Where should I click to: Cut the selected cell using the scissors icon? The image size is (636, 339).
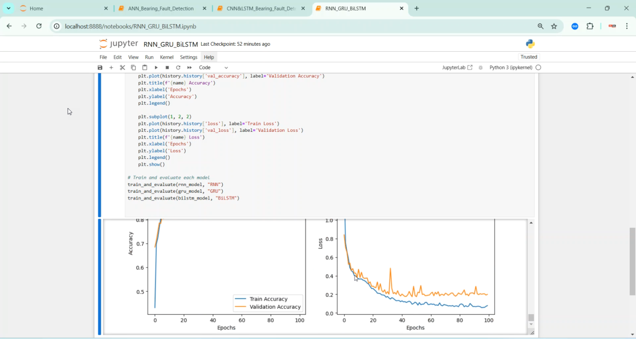click(123, 68)
